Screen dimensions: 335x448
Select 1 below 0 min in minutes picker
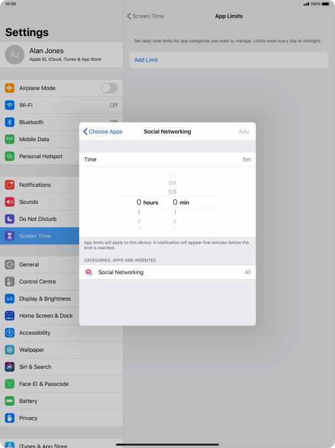click(x=175, y=212)
